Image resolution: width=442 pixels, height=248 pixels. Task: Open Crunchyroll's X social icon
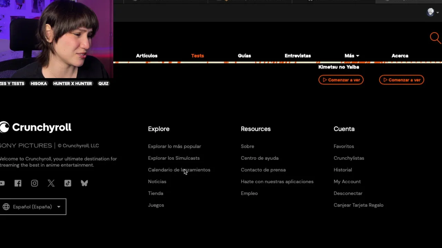coord(51,183)
